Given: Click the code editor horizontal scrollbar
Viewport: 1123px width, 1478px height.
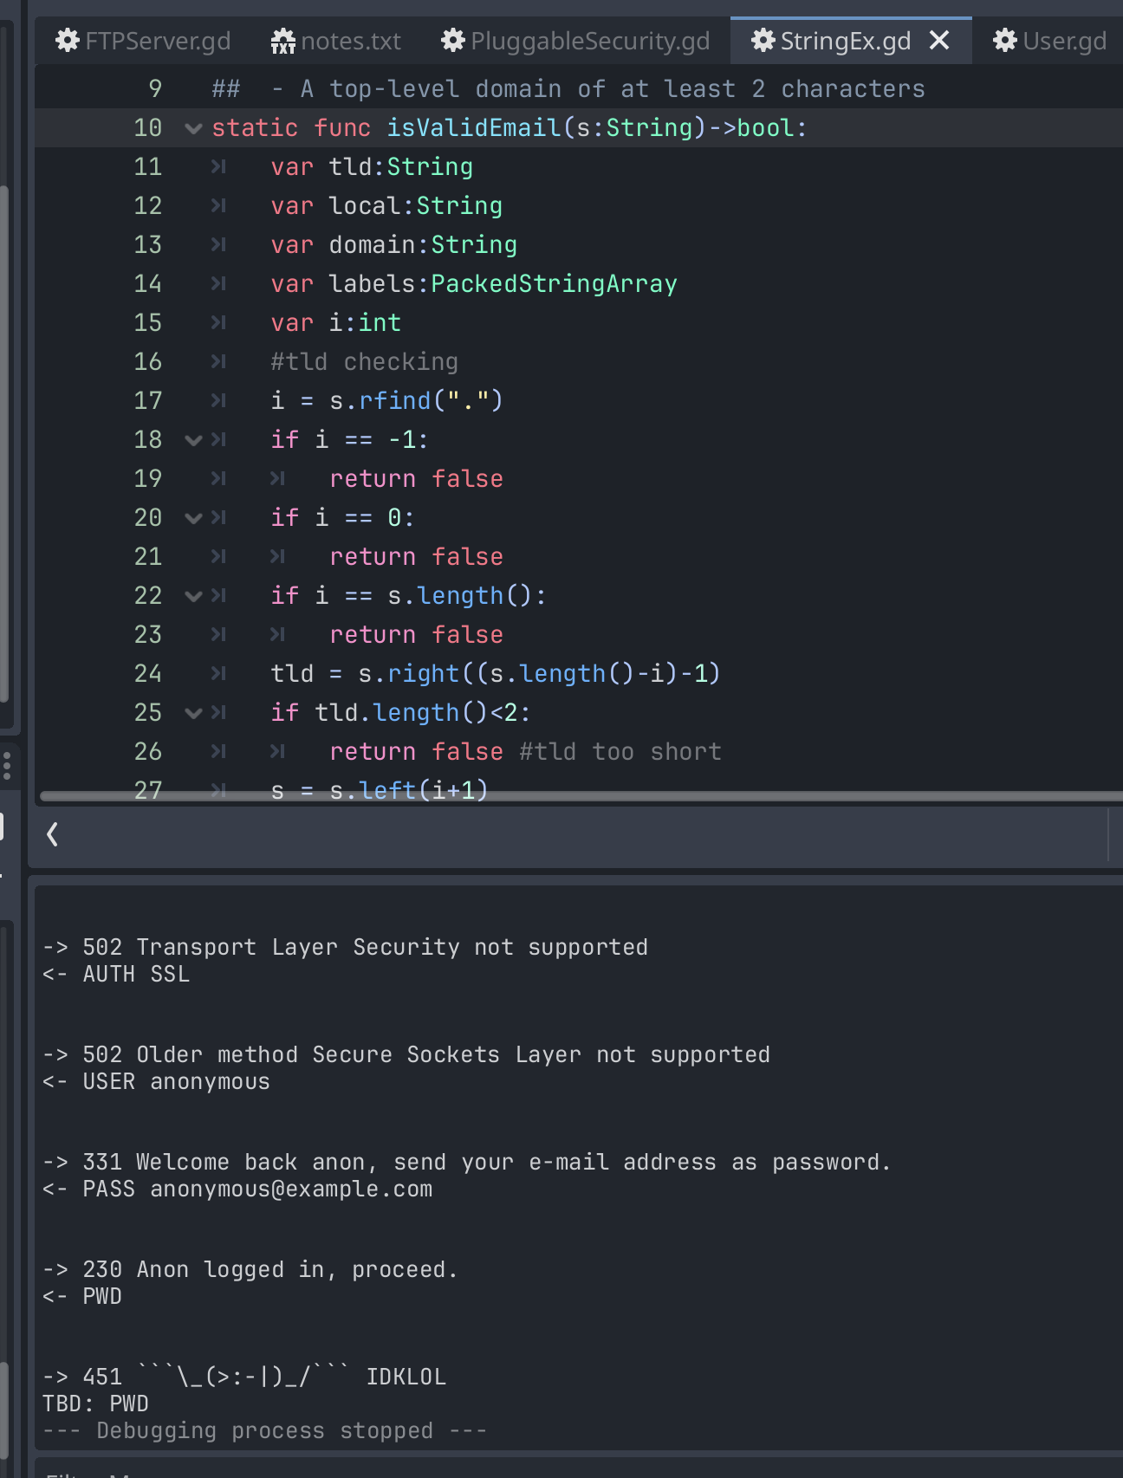Looking at the screenshot, I should coord(581,796).
